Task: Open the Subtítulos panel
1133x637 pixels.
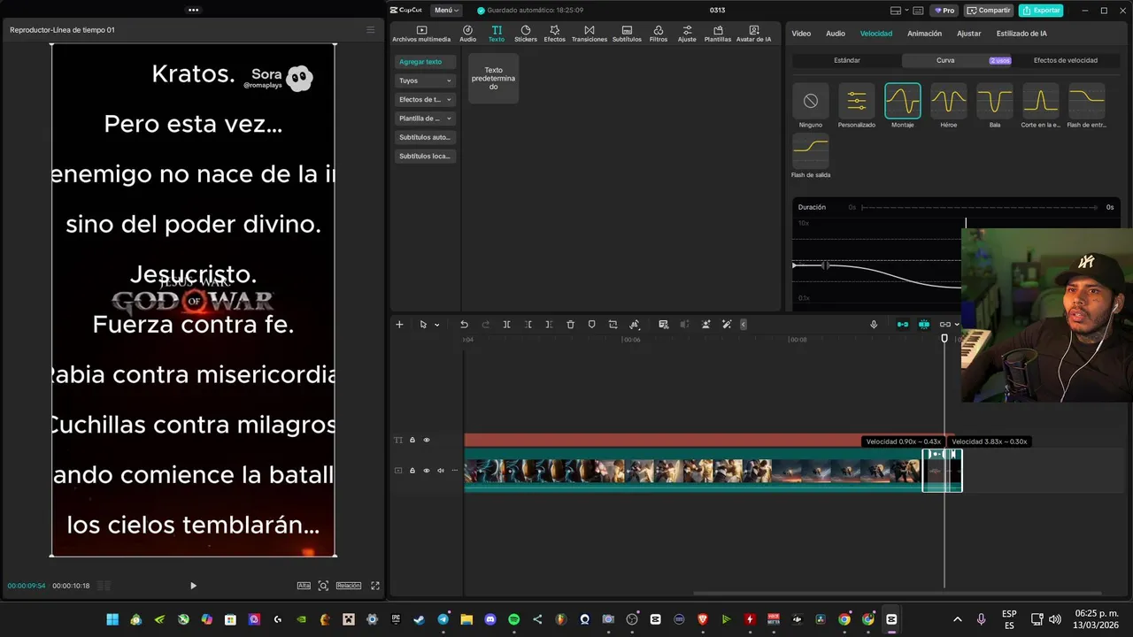Action: click(627, 34)
